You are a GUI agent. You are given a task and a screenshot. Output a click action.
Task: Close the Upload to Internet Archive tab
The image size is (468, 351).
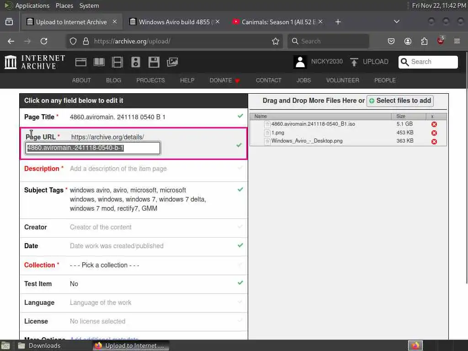click(x=115, y=21)
